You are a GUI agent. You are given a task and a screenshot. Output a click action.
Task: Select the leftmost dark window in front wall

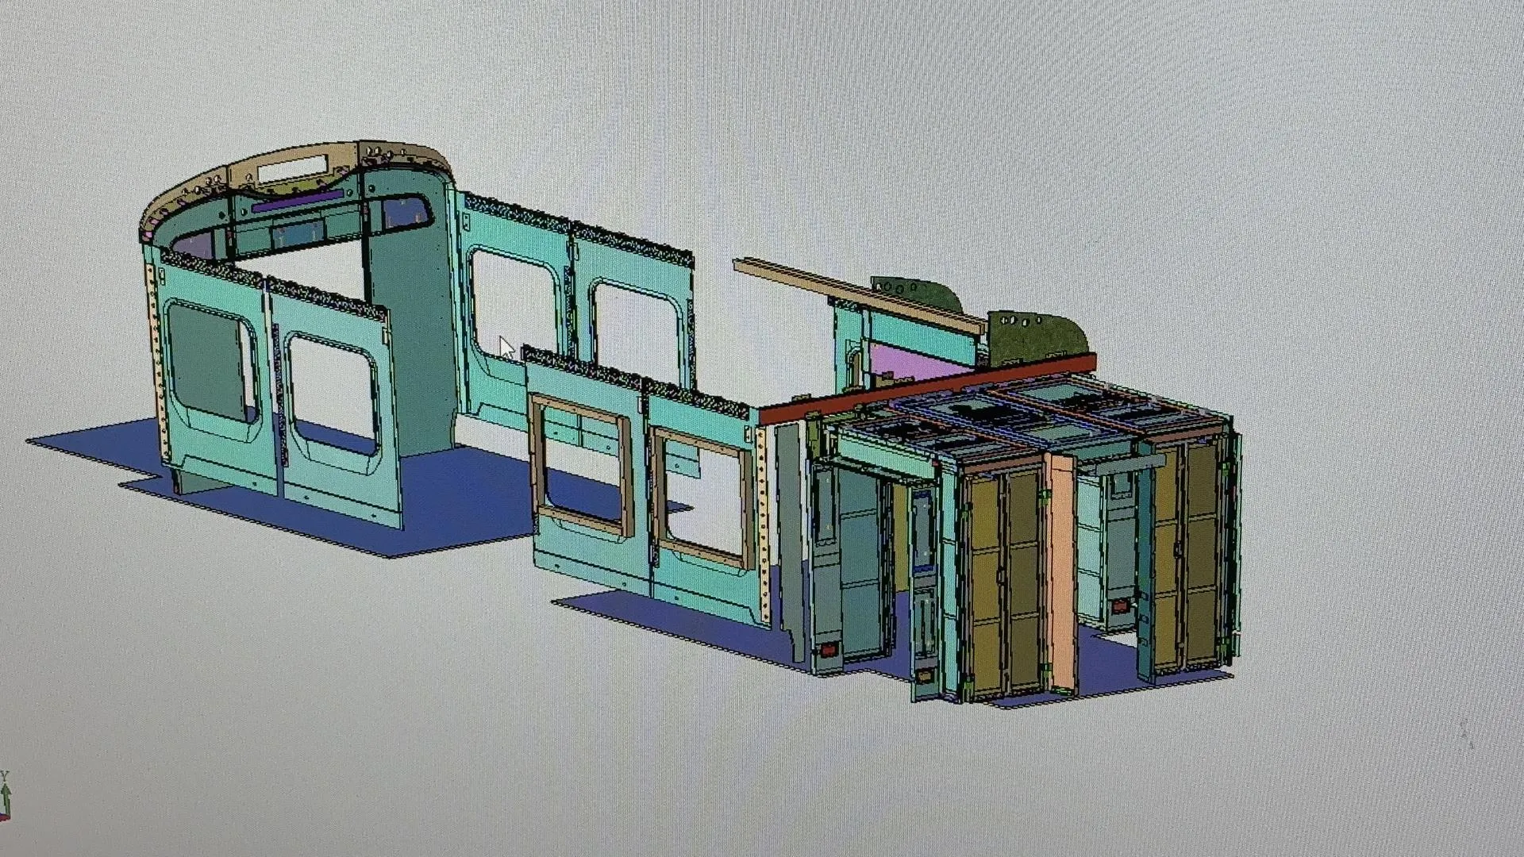click(208, 363)
